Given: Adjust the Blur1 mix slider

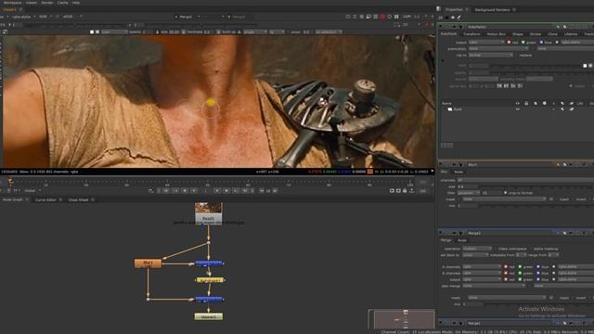Looking at the screenshot, I should point(536,205).
